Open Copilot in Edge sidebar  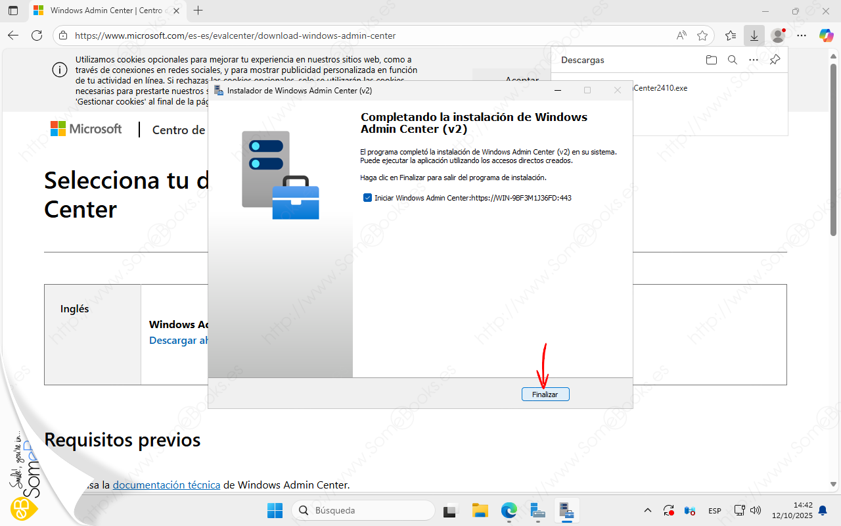pyautogui.click(x=826, y=36)
